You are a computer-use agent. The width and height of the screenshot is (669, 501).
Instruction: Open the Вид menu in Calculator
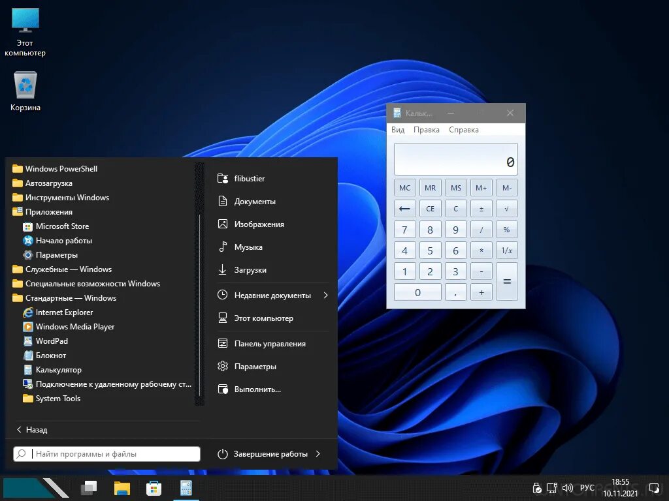tap(397, 129)
